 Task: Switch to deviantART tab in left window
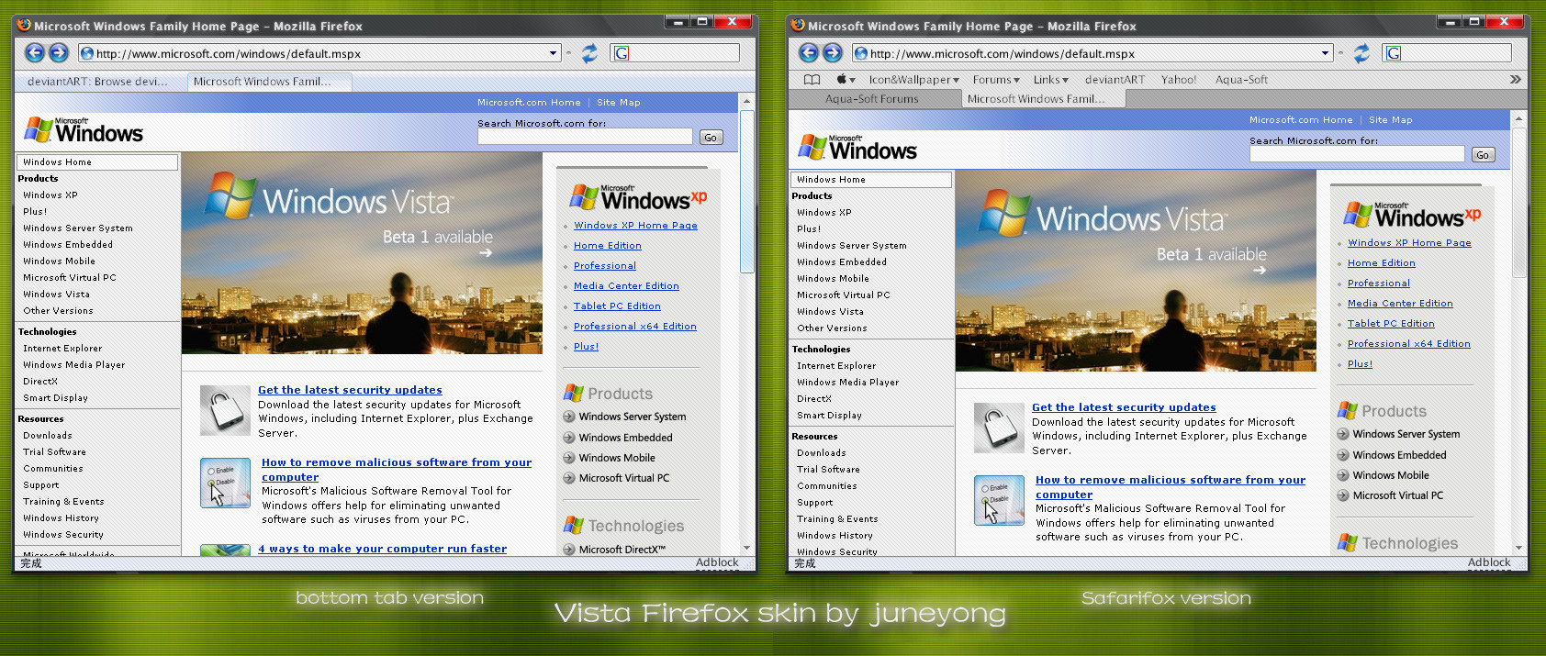coord(98,82)
